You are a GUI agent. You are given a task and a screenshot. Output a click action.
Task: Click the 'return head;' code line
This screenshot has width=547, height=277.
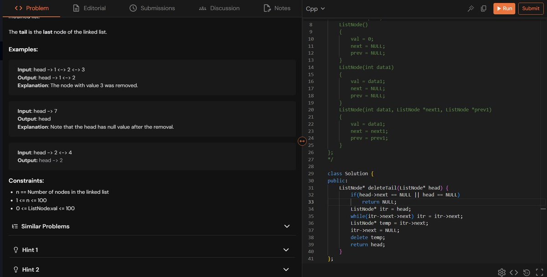tap(367, 244)
